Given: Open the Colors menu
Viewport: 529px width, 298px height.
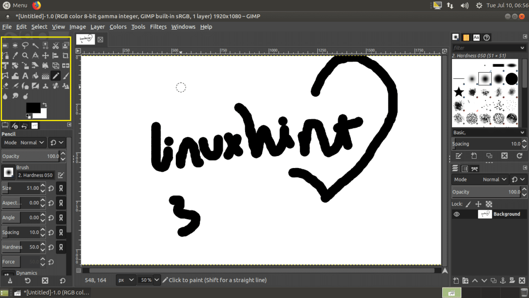Looking at the screenshot, I should [x=118, y=27].
